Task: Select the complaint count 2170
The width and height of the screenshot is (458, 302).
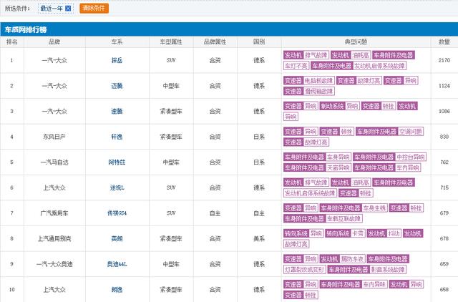Action: pyautogui.click(x=444, y=60)
